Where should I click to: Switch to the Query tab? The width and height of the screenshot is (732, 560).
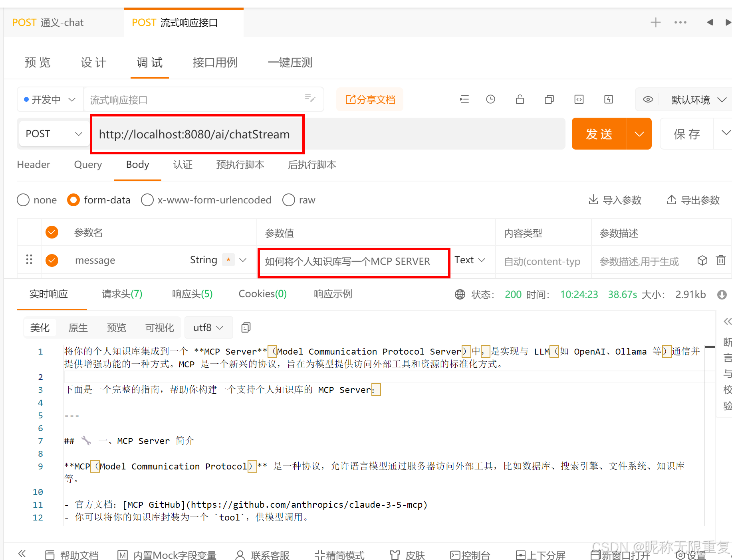pyautogui.click(x=88, y=165)
